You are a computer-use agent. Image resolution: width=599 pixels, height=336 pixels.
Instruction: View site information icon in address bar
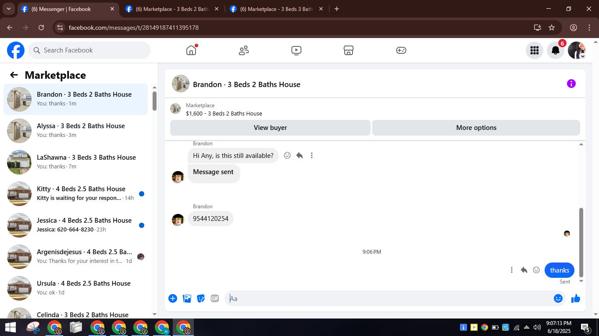pos(61,28)
